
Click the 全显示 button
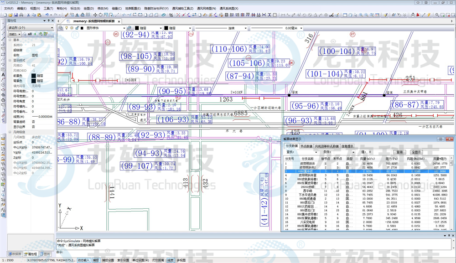pos(416,152)
